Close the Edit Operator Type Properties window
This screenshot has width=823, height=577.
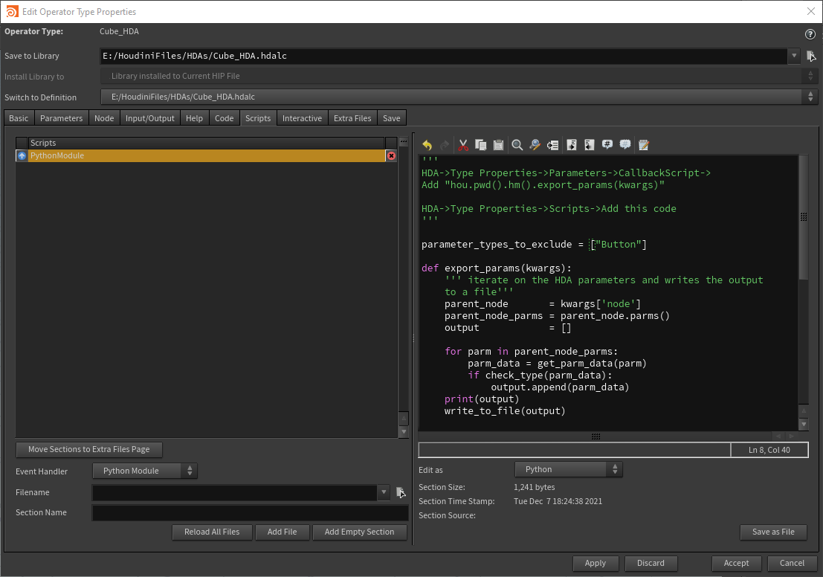pos(810,12)
